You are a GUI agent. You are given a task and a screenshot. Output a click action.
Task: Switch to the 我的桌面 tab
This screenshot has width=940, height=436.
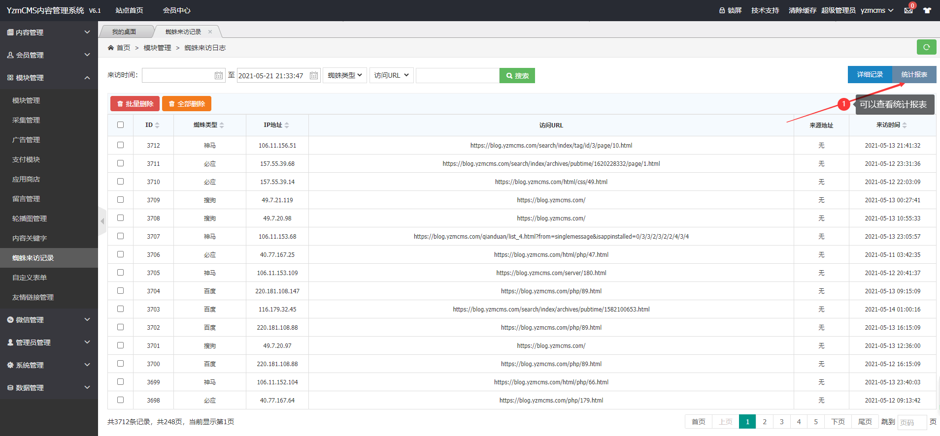pyautogui.click(x=124, y=32)
